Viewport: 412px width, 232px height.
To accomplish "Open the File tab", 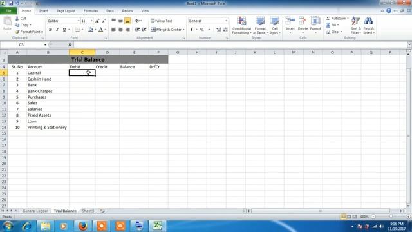I will (8, 11).
